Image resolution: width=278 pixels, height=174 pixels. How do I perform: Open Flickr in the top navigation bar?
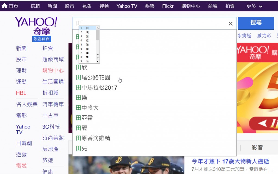[168, 6]
